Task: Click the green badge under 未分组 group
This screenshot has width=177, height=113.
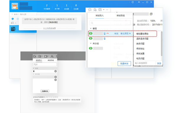Action: [x=91, y=48]
